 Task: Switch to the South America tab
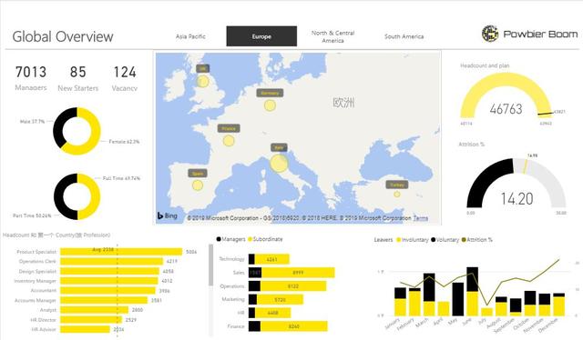pyautogui.click(x=404, y=36)
